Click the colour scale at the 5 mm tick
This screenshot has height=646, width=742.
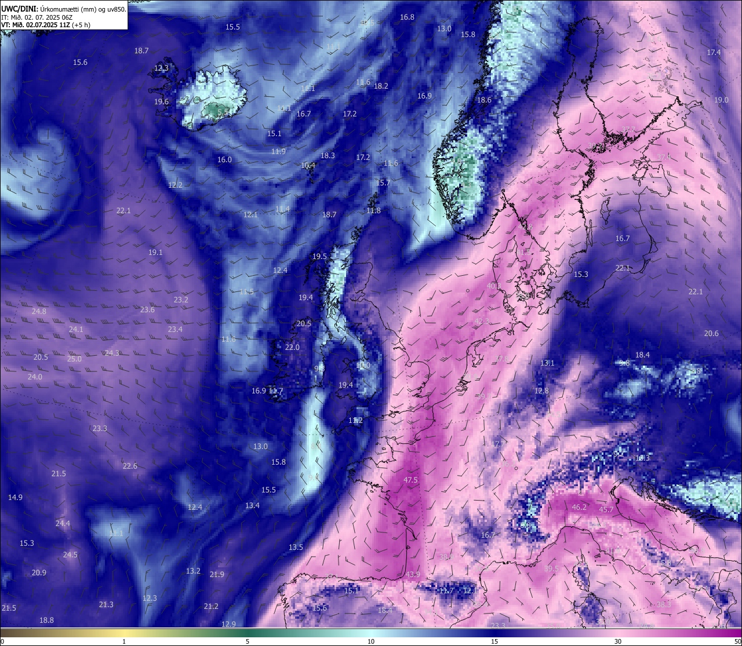coord(248,632)
